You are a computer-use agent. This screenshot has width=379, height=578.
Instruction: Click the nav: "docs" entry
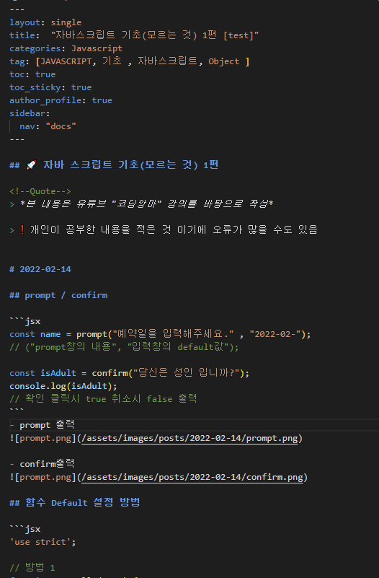[48, 126]
